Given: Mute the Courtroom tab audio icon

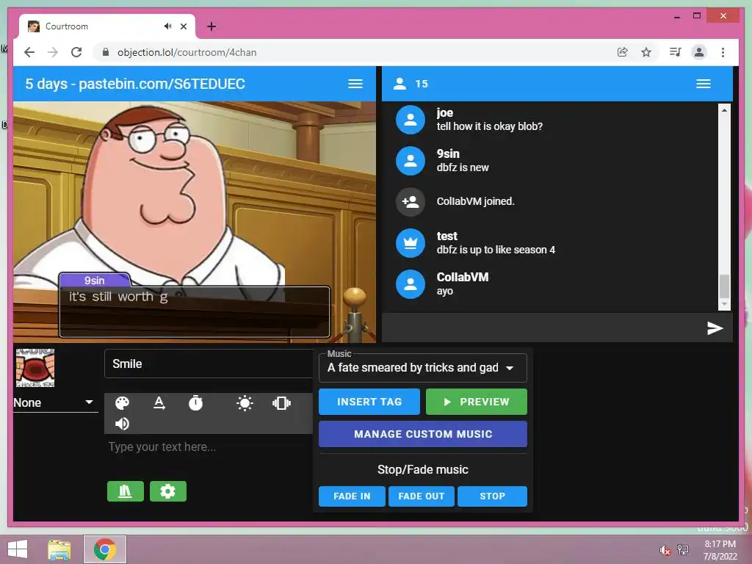Looking at the screenshot, I should click(167, 26).
